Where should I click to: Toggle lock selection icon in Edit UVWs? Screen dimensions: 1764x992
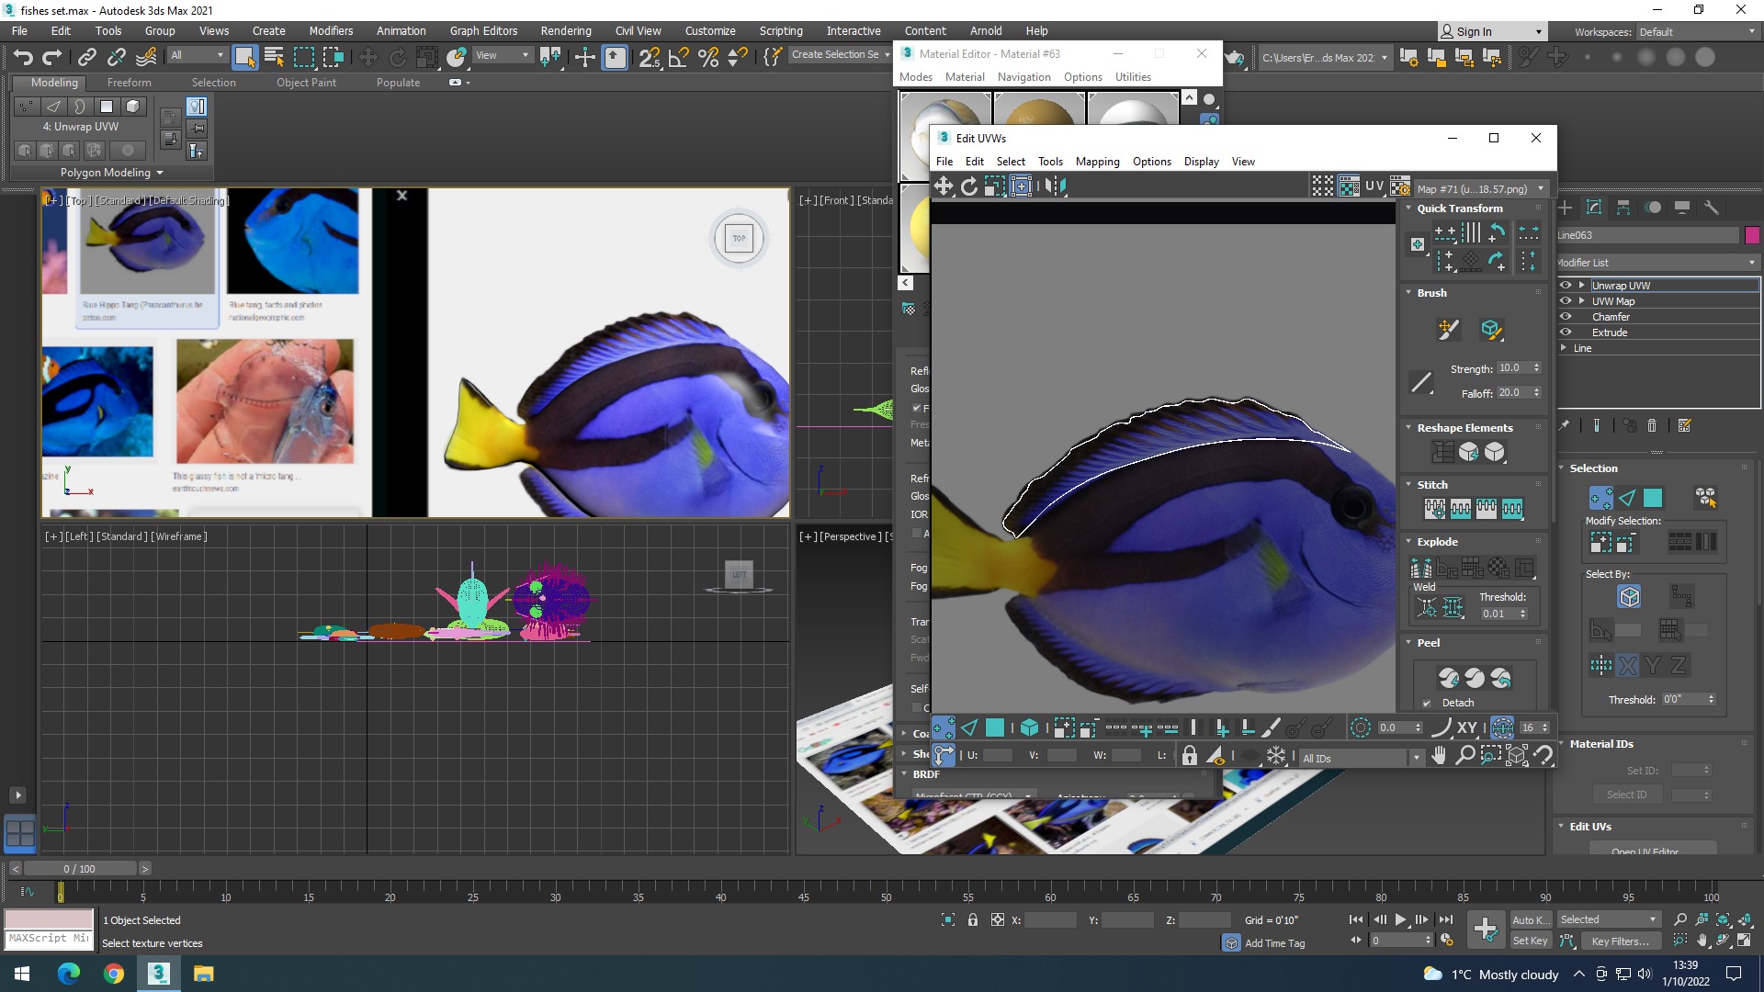pos(1190,756)
